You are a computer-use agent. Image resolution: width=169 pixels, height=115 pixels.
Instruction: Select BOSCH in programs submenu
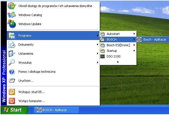pyautogui.click(x=118, y=39)
